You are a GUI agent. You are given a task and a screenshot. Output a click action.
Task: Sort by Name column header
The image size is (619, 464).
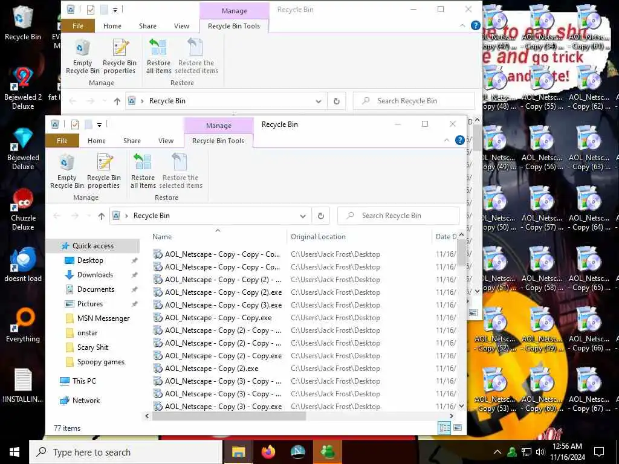(x=162, y=237)
